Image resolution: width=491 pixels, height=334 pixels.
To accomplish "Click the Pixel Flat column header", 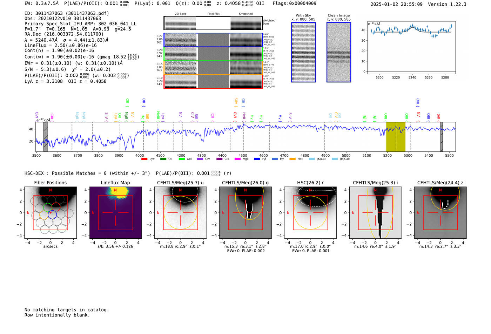I will click(x=214, y=14).
